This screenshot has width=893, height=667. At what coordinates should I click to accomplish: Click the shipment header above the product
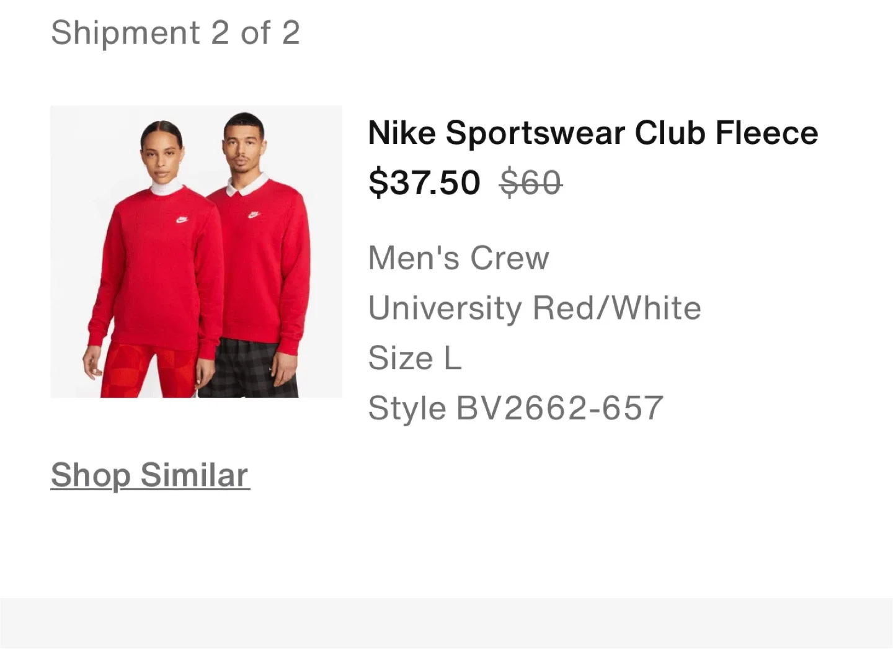point(176,32)
